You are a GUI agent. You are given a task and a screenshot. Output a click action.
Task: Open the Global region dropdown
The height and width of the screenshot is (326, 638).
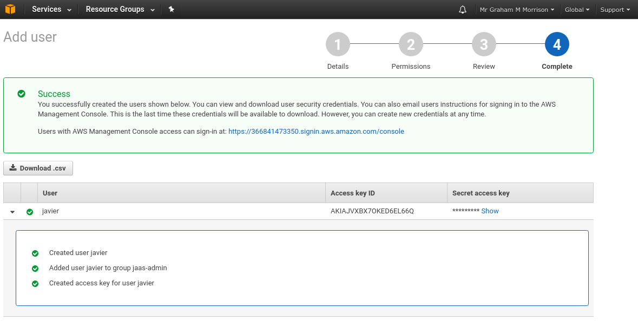(577, 10)
